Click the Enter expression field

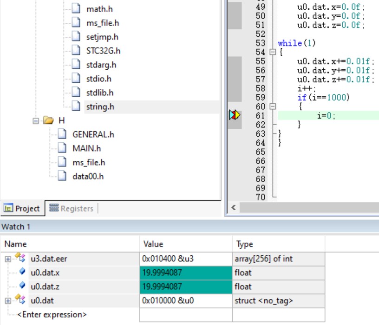pyautogui.click(x=52, y=315)
